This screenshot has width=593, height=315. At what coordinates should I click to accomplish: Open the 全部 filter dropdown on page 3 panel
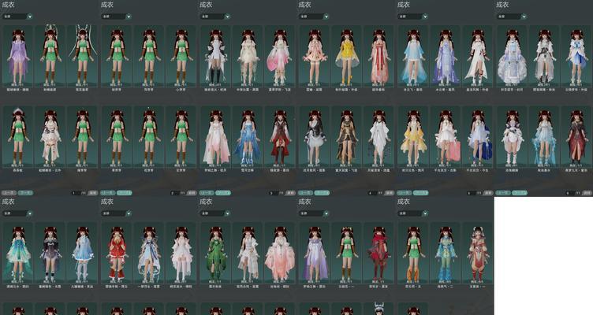point(215,17)
